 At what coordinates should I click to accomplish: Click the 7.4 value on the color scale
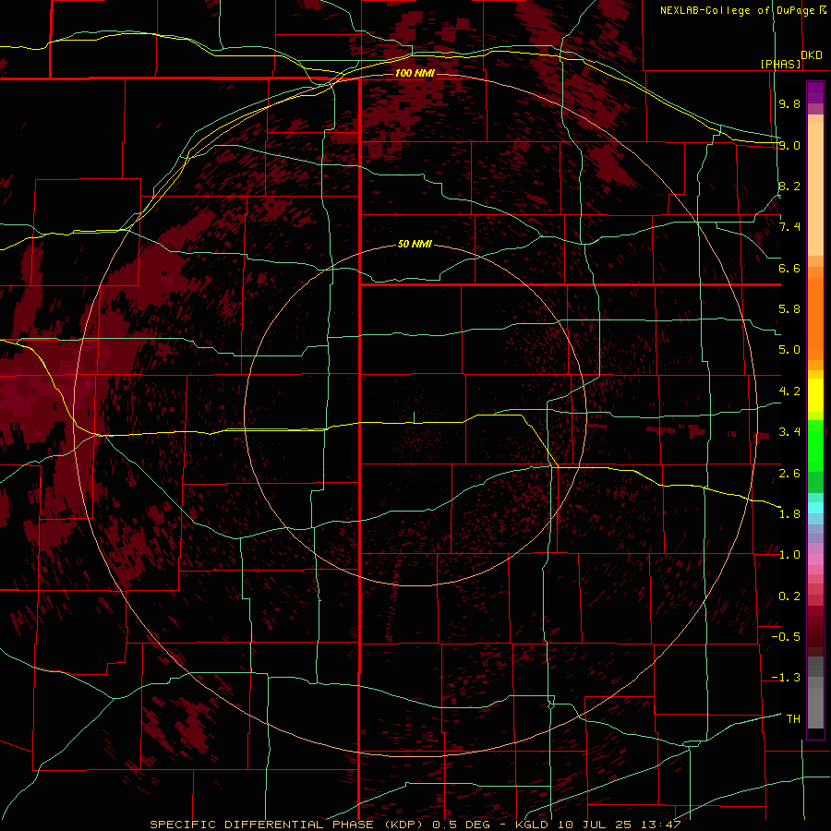click(x=789, y=227)
